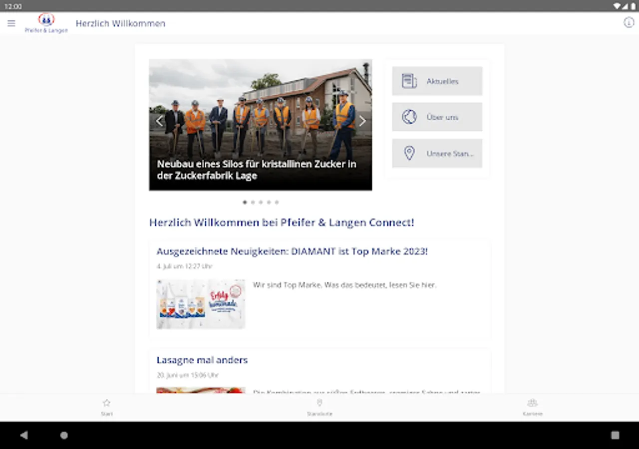Tap the Pfeifer & Langen logo
The image size is (639, 449).
coord(46,23)
